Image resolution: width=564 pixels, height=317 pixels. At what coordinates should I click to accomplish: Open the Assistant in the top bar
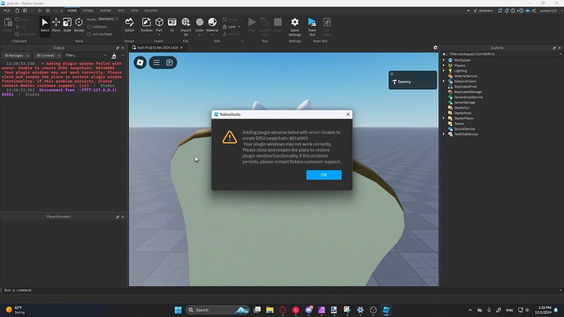483,11
